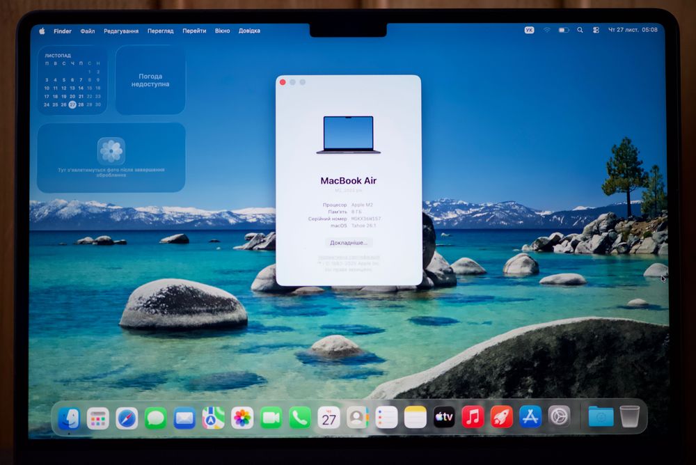Image resolution: width=696 pixels, height=465 pixels.
Task: Click the 8 ГБ memory value
Action: click(356, 212)
